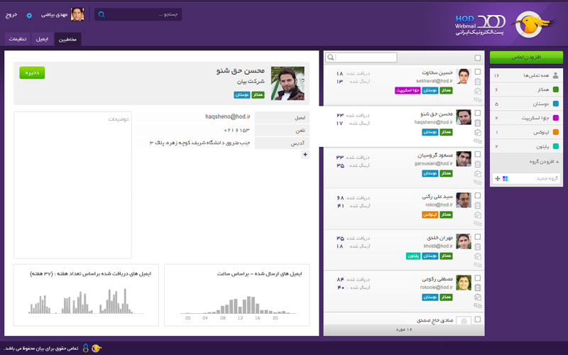Click the trash icon for rokni@hod.ir contact
The height and width of the screenshot is (355, 568).
click(477, 204)
